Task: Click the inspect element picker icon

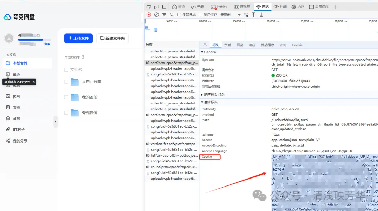Action: point(149,7)
